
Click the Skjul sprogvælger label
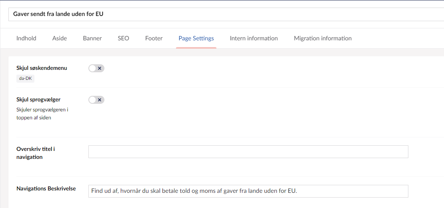(38, 99)
